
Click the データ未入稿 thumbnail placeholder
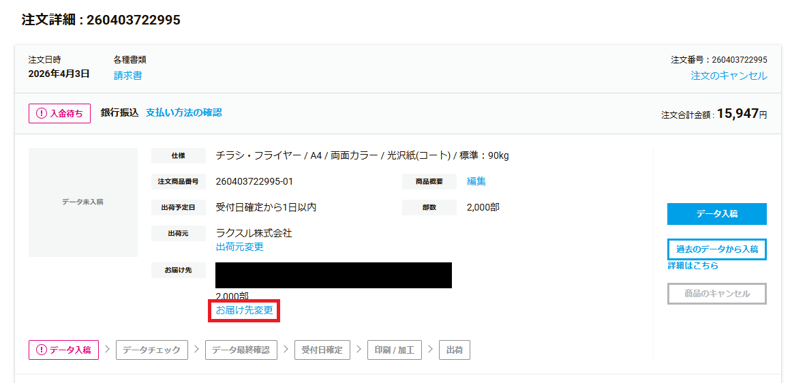coord(82,202)
